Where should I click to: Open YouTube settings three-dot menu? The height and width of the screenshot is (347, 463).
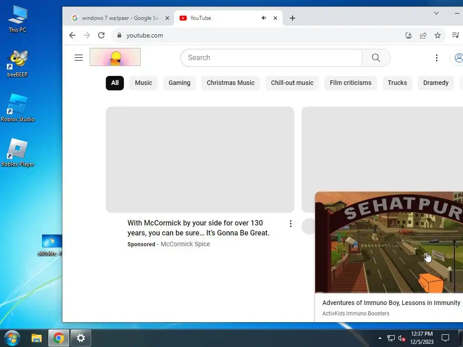click(436, 57)
